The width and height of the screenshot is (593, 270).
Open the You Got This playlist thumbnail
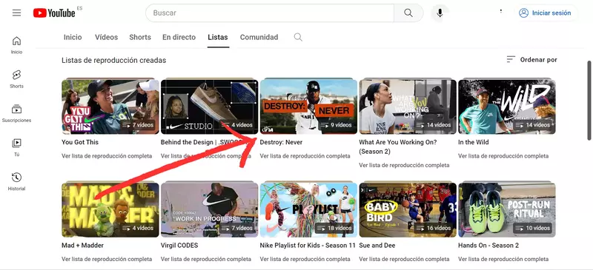110,106
